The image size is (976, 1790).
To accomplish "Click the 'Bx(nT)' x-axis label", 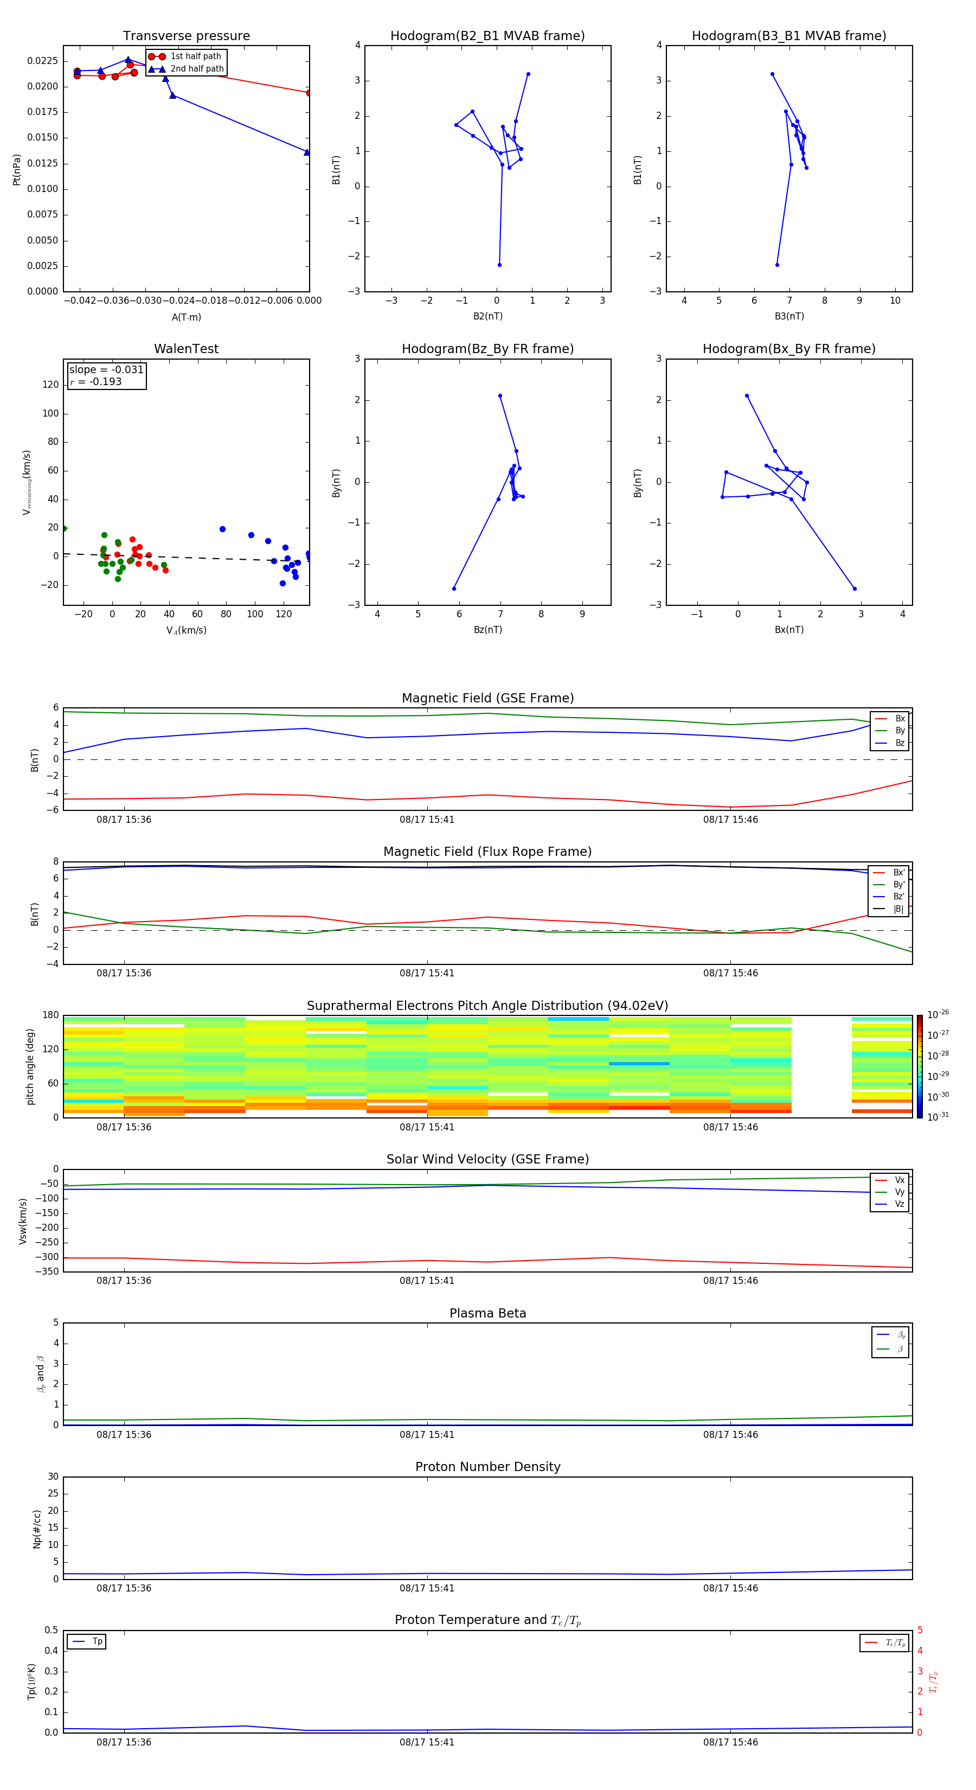I will 789,630.
